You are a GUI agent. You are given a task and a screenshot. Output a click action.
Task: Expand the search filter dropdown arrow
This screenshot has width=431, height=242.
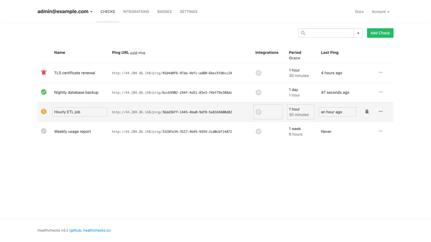coord(358,33)
